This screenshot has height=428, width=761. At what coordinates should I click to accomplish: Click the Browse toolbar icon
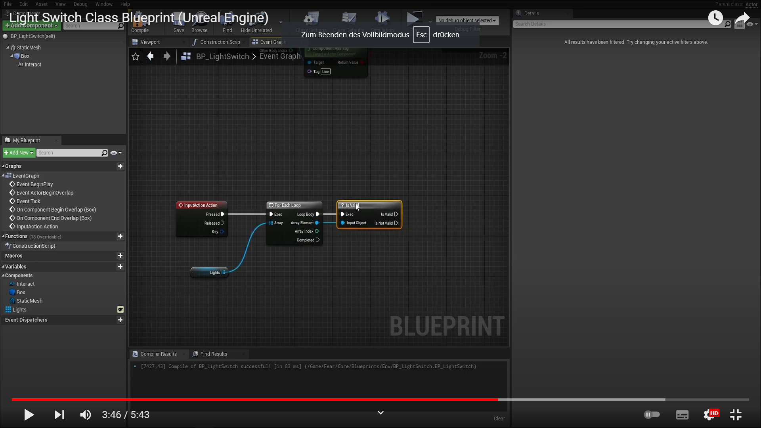click(199, 23)
